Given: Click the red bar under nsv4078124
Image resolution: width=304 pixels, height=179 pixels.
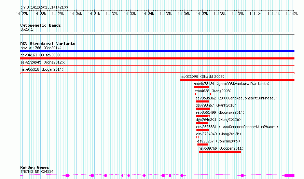Looking at the screenshot, I should pyautogui.click(x=201, y=87).
